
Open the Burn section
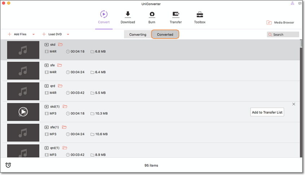[x=152, y=17]
